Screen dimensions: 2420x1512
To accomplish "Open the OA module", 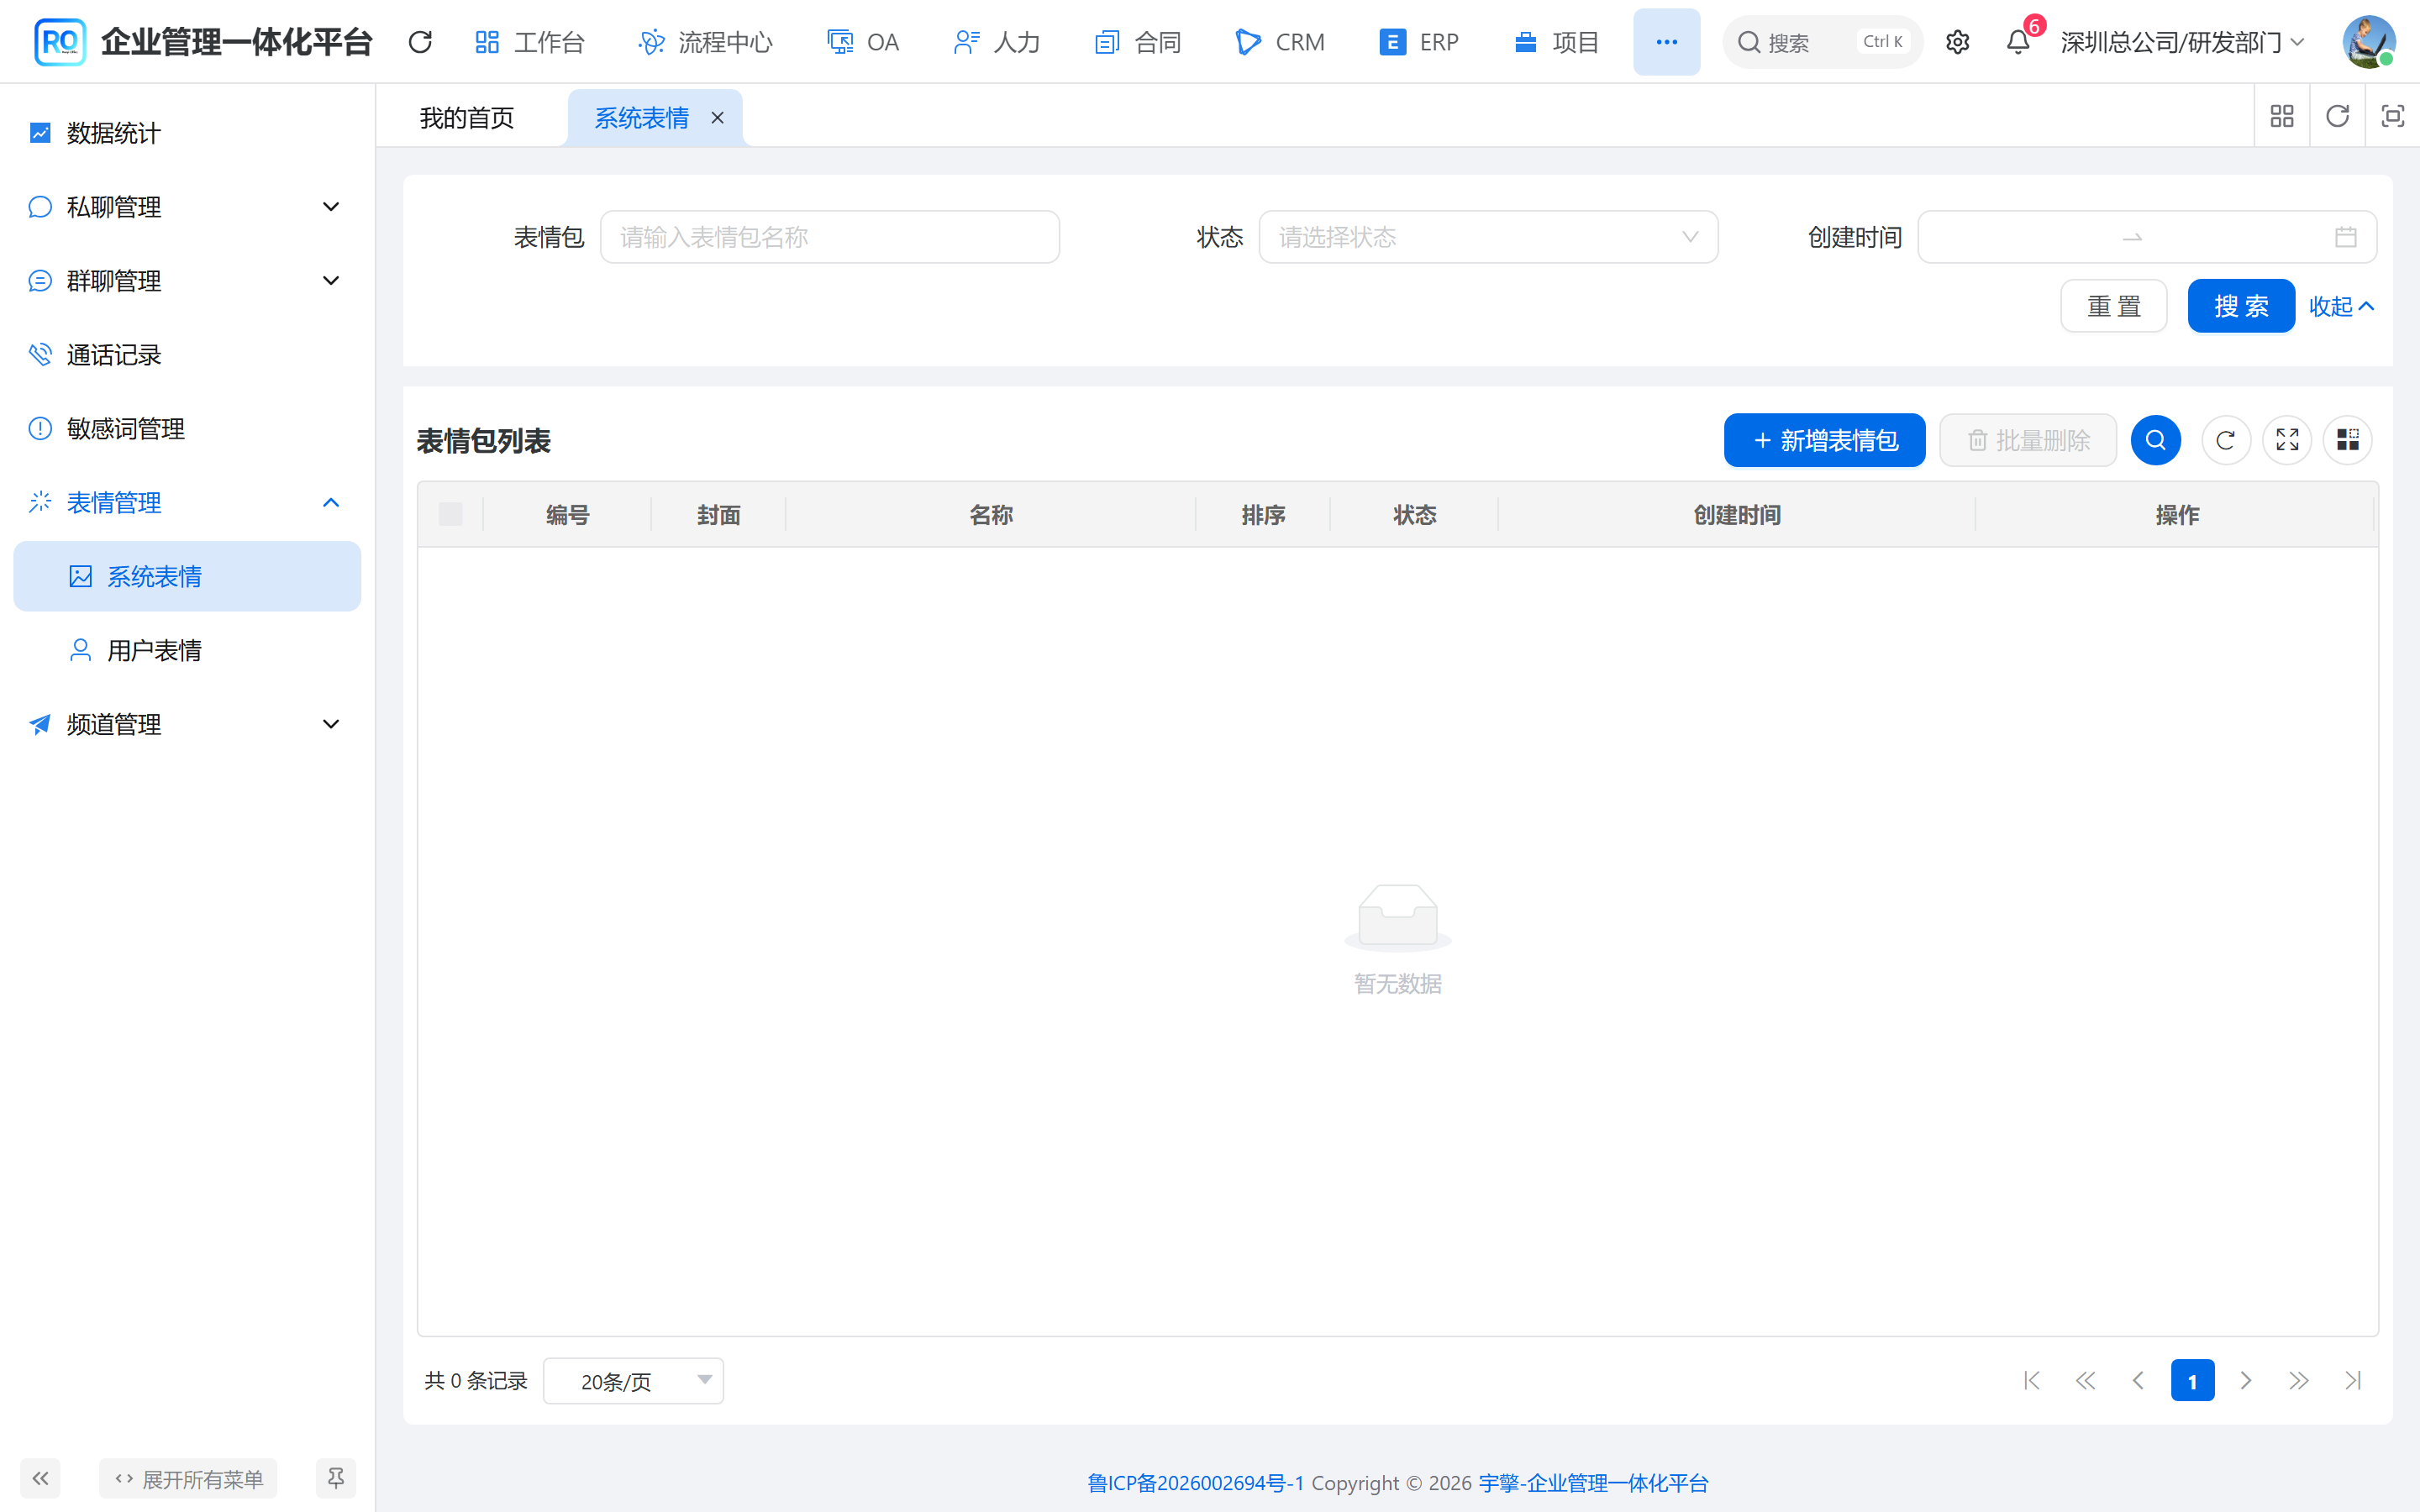I will 863,42.
